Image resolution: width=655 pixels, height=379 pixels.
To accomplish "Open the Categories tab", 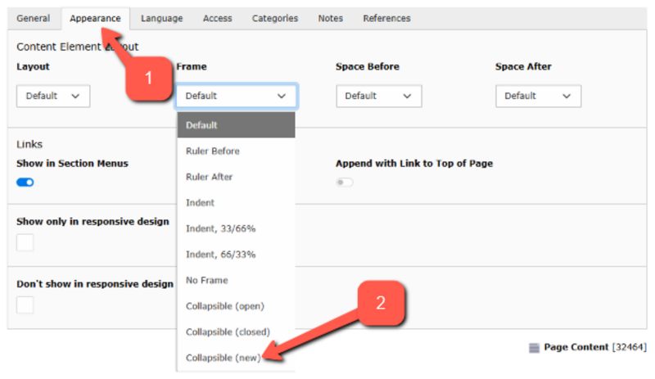I will point(275,18).
